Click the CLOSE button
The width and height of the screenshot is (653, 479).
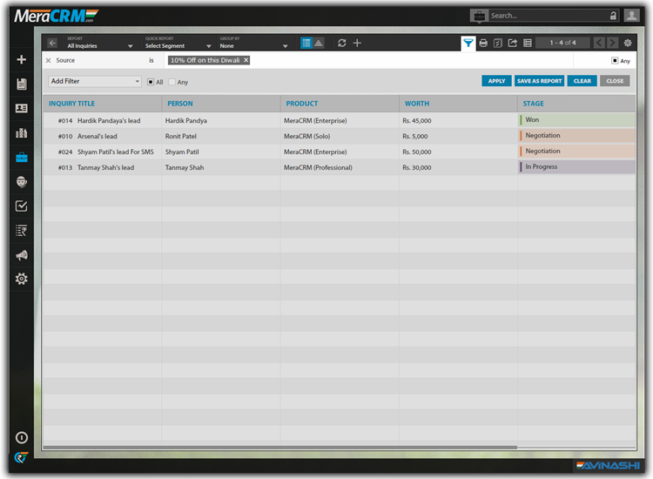615,81
